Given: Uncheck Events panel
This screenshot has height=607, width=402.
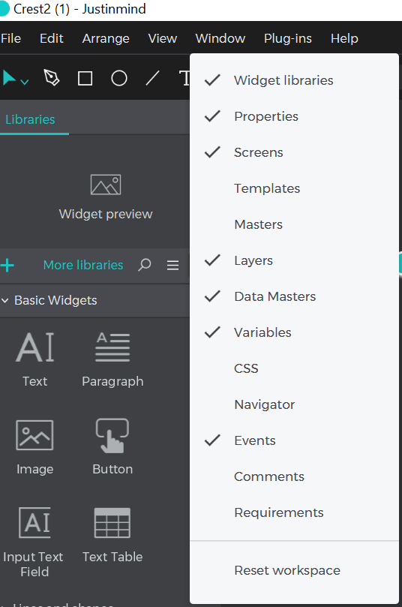Looking at the screenshot, I should (294, 440).
